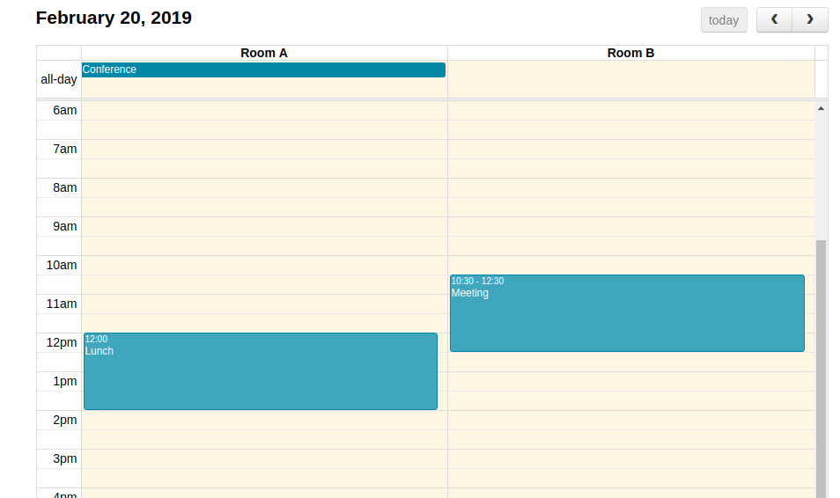Select the Room A column header
The width and height of the screenshot is (840, 498).
(x=264, y=53)
